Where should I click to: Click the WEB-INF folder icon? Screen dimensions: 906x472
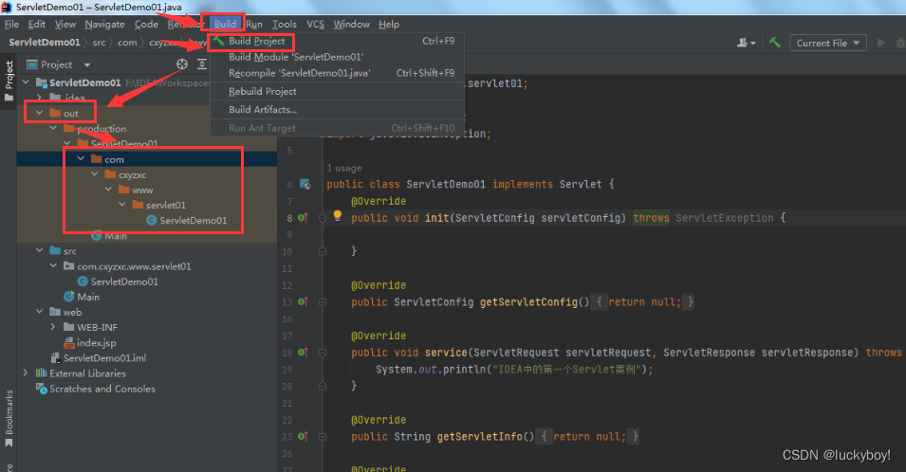point(69,327)
